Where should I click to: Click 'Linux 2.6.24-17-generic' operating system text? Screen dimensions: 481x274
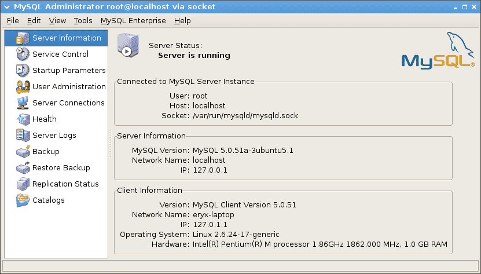click(x=236, y=235)
